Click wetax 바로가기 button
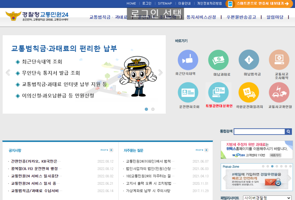This screenshot has width=295, height=200. pos(275,155)
